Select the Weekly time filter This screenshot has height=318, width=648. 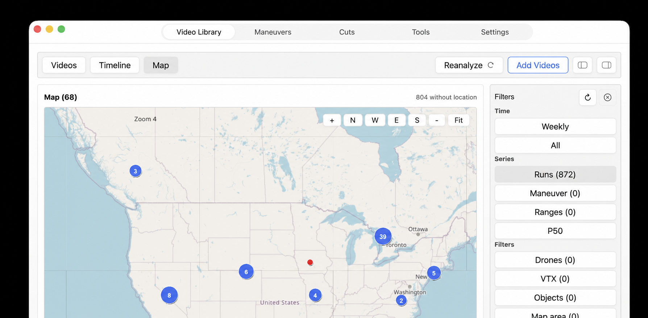click(555, 126)
